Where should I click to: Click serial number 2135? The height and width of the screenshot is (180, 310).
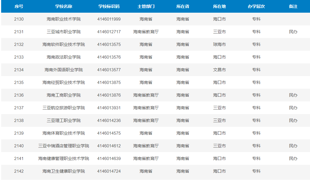click(x=19, y=83)
